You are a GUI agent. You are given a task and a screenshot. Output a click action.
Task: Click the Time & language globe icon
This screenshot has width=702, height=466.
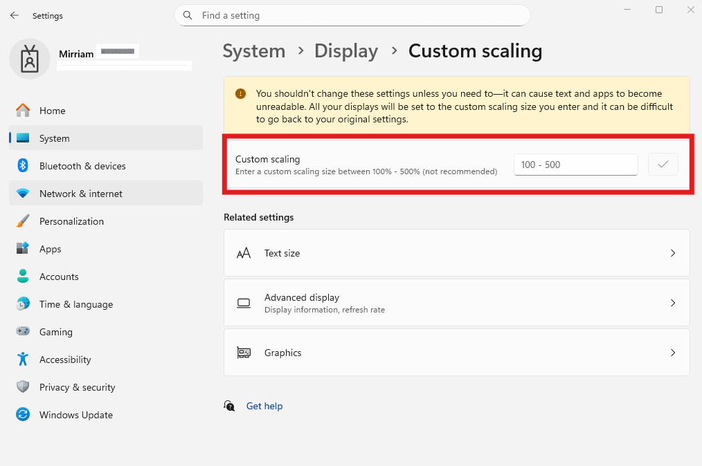[23, 304]
